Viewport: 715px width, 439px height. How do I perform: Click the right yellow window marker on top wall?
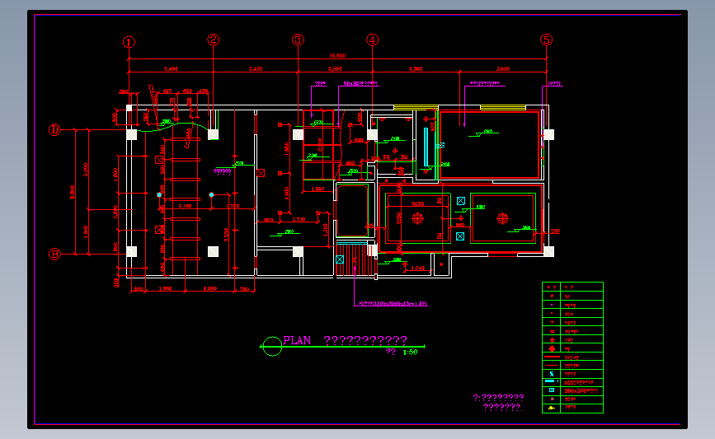click(502, 108)
